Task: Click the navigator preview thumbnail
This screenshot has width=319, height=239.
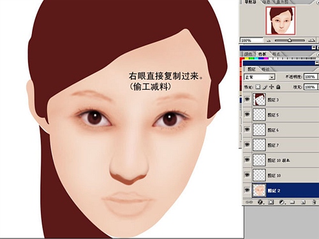Action: click(x=280, y=20)
